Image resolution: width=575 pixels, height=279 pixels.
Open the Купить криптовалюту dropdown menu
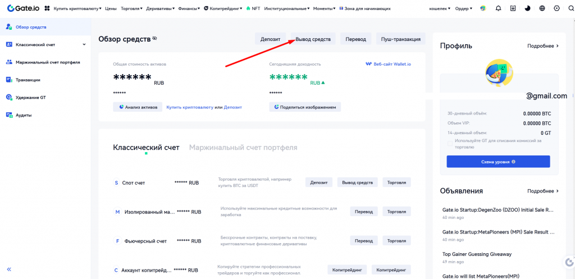click(77, 8)
